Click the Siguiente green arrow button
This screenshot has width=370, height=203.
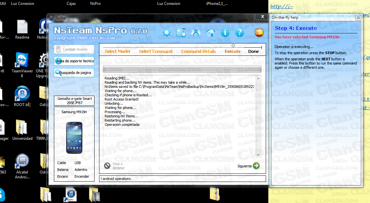(x=256, y=166)
